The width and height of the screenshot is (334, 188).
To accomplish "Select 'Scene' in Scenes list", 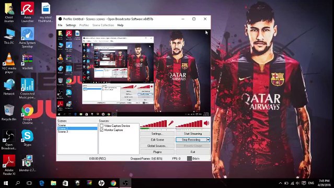I will click(x=77, y=125).
